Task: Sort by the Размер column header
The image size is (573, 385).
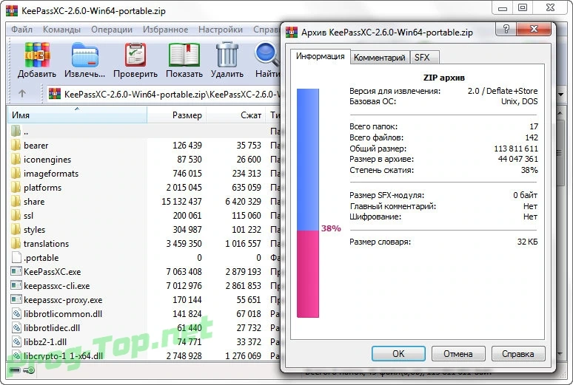Action: point(176,115)
